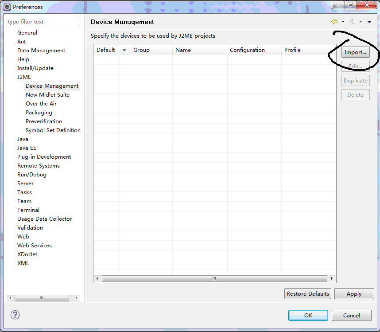Image resolution: width=380 pixels, height=332 pixels.
Task: Select General in the preferences tree
Action: (x=27, y=32)
